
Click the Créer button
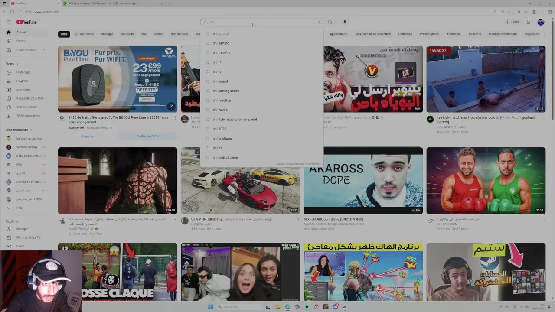click(512, 22)
